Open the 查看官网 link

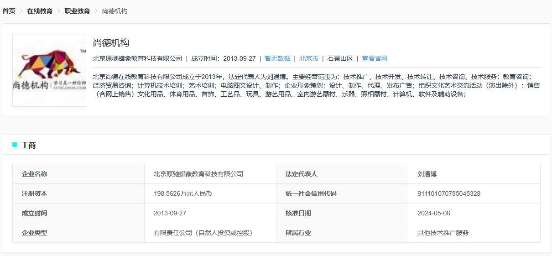point(375,58)
